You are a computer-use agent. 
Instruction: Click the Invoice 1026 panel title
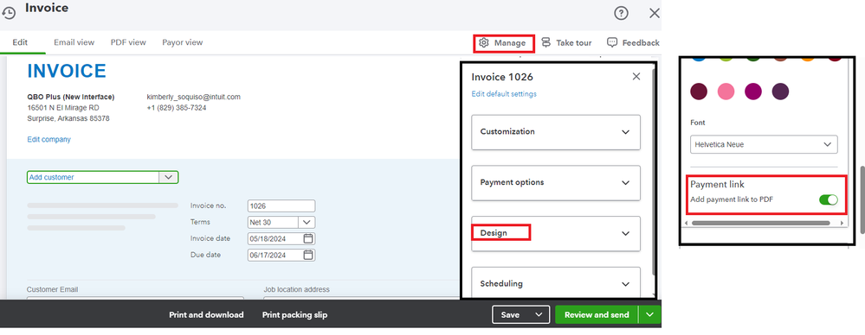[502, 77]
